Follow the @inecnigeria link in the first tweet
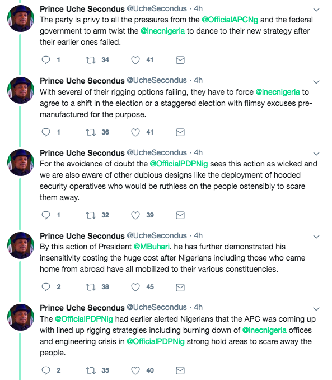 pos(162,31)
